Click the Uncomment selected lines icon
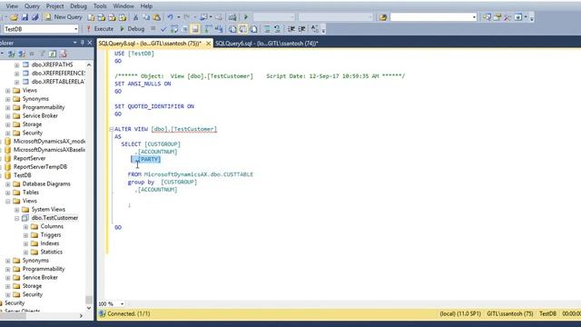Screen dimensions: 581x327 click(x=277, y=29)
